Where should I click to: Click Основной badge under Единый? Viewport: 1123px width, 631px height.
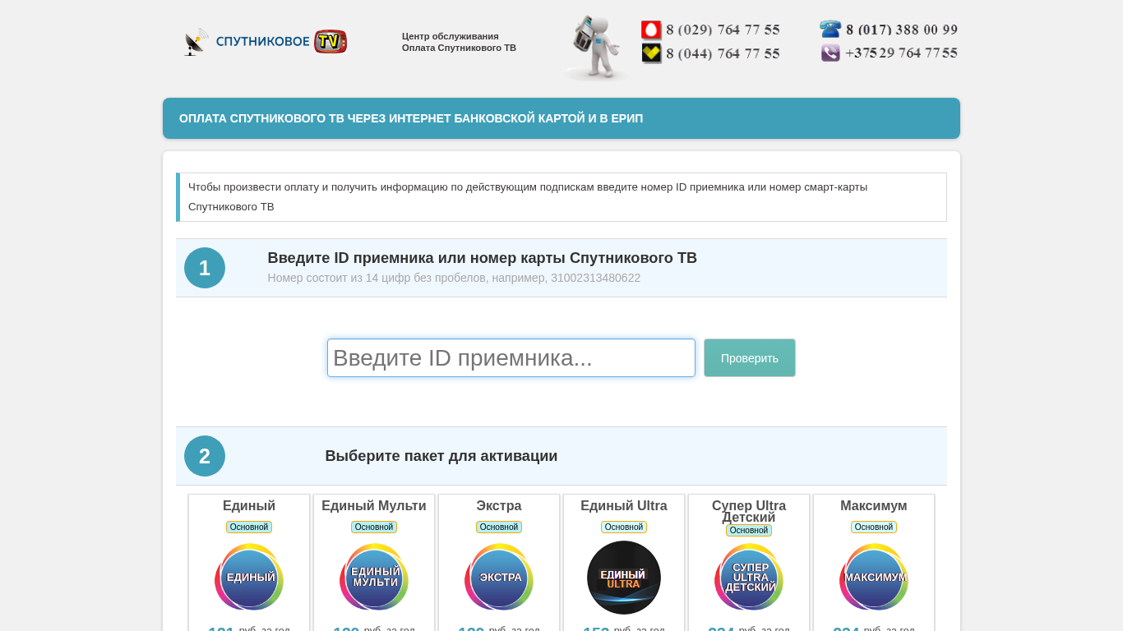[249, 527]
